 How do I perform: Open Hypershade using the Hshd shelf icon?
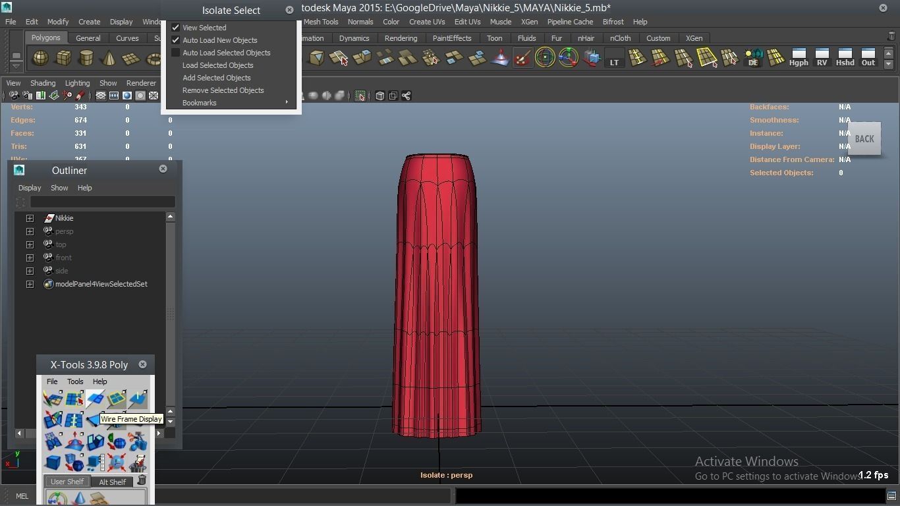tap(845, 57)
